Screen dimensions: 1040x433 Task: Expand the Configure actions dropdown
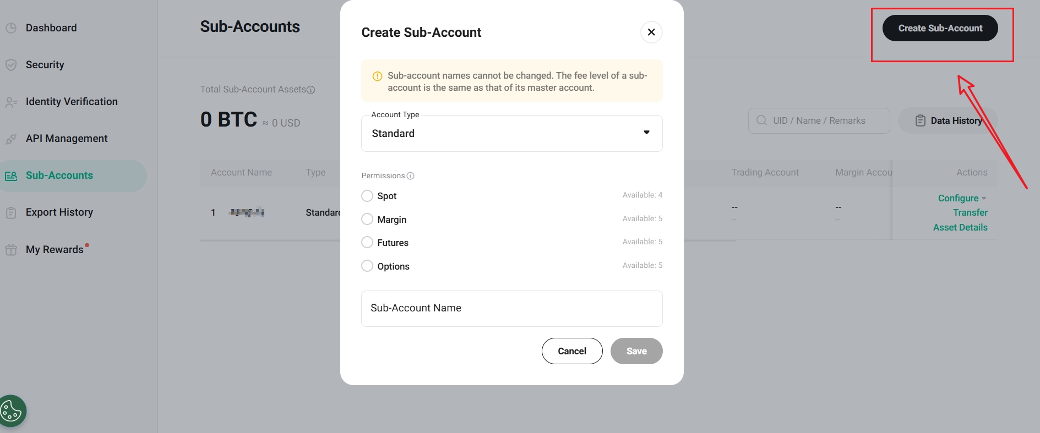point(962,198)
